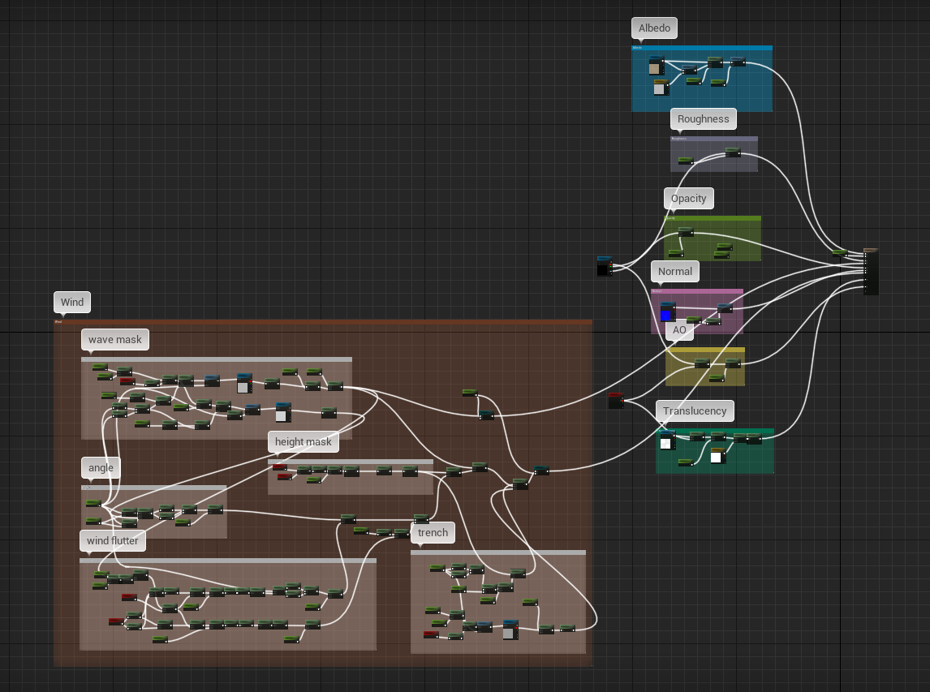Select the wave mask comment header bar
This screenshot has height=692, width=930.
coord(217,359)
